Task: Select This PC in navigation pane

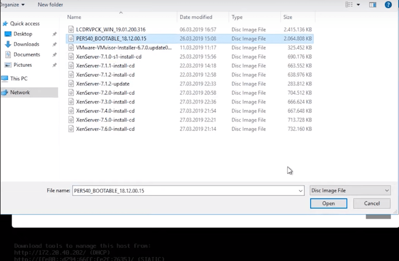Action: [x=18, y=79]
